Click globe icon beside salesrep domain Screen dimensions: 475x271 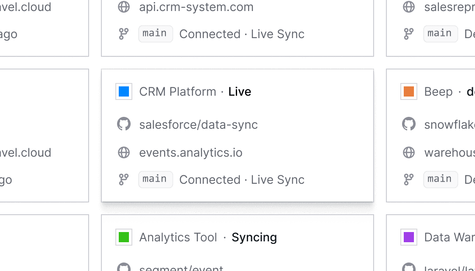(409, 7)
